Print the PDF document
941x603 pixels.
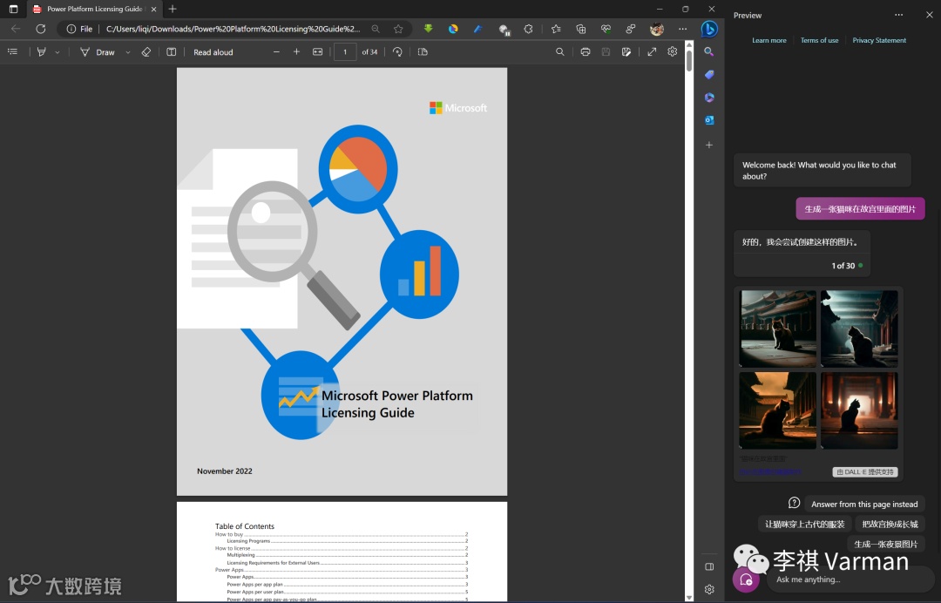[586, 52]
